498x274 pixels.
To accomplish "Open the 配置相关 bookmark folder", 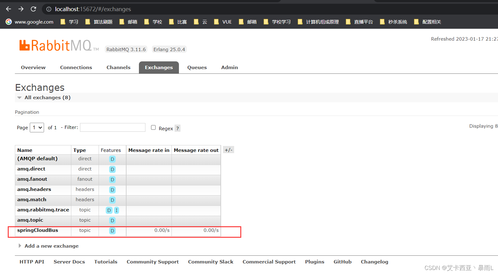I will point(428,22).
